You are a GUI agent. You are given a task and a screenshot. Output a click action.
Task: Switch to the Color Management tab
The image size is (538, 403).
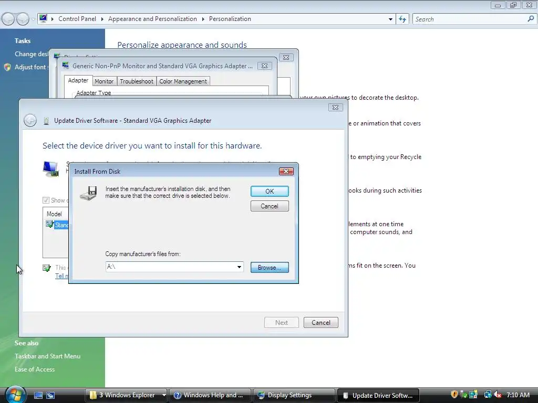tap(183, 81)
